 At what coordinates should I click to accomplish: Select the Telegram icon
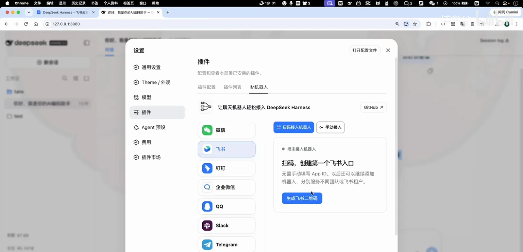tap(207, 244)
